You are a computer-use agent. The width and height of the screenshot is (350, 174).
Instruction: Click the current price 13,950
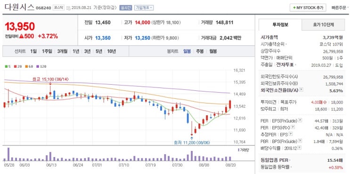click(20, 26)
